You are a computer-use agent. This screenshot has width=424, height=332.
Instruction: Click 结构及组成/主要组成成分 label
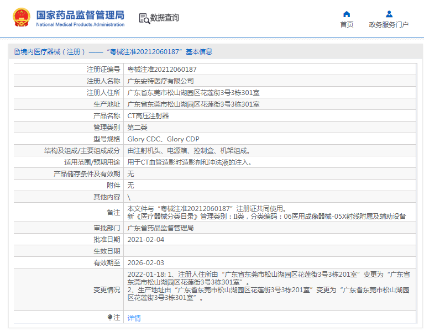82,151
